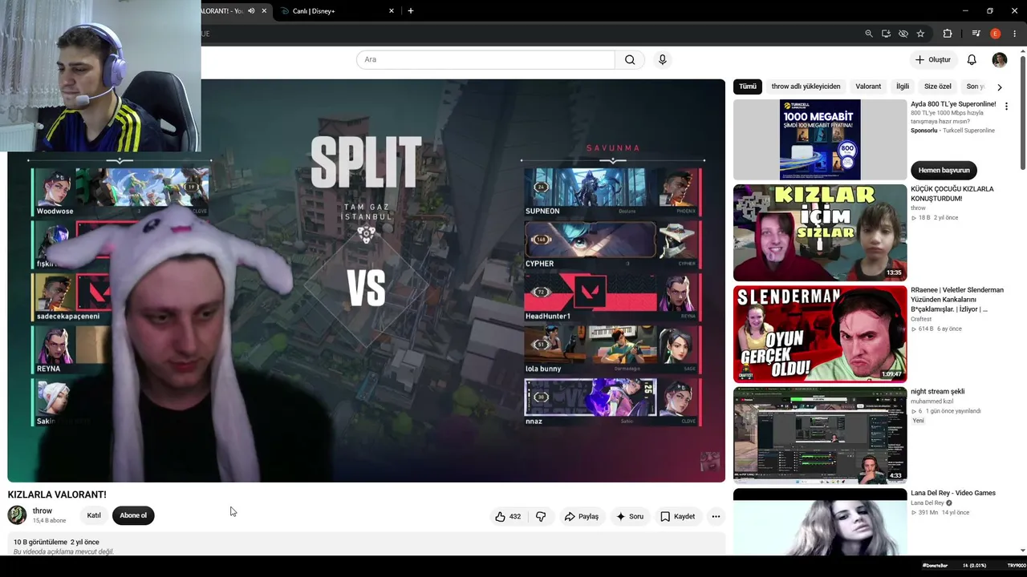Share the video with Paylaş
1027x577 pixels.
pos(582,517)
